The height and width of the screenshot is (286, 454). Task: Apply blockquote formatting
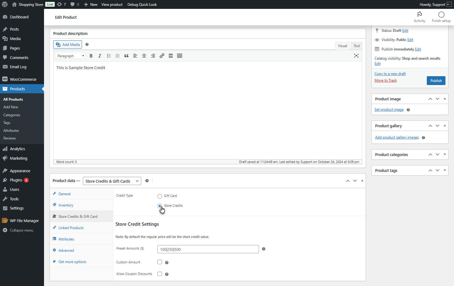coord(126,56)
